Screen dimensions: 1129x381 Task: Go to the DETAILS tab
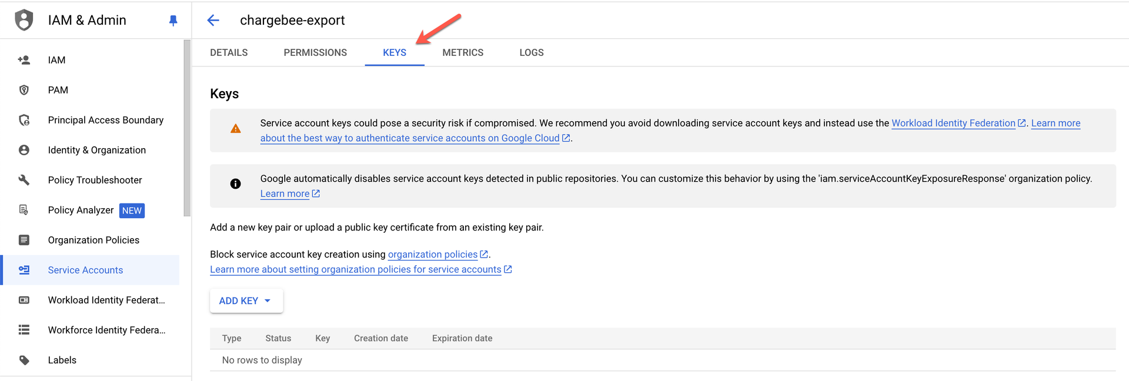229,53
